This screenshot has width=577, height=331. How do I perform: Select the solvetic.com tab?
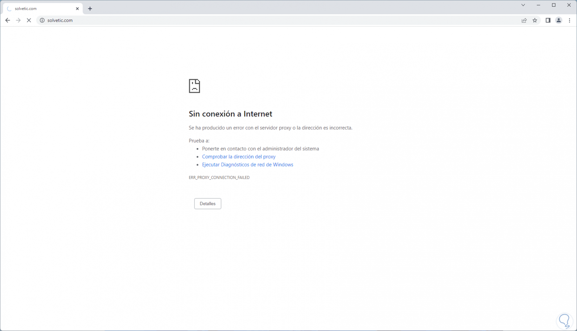(43, 9)
